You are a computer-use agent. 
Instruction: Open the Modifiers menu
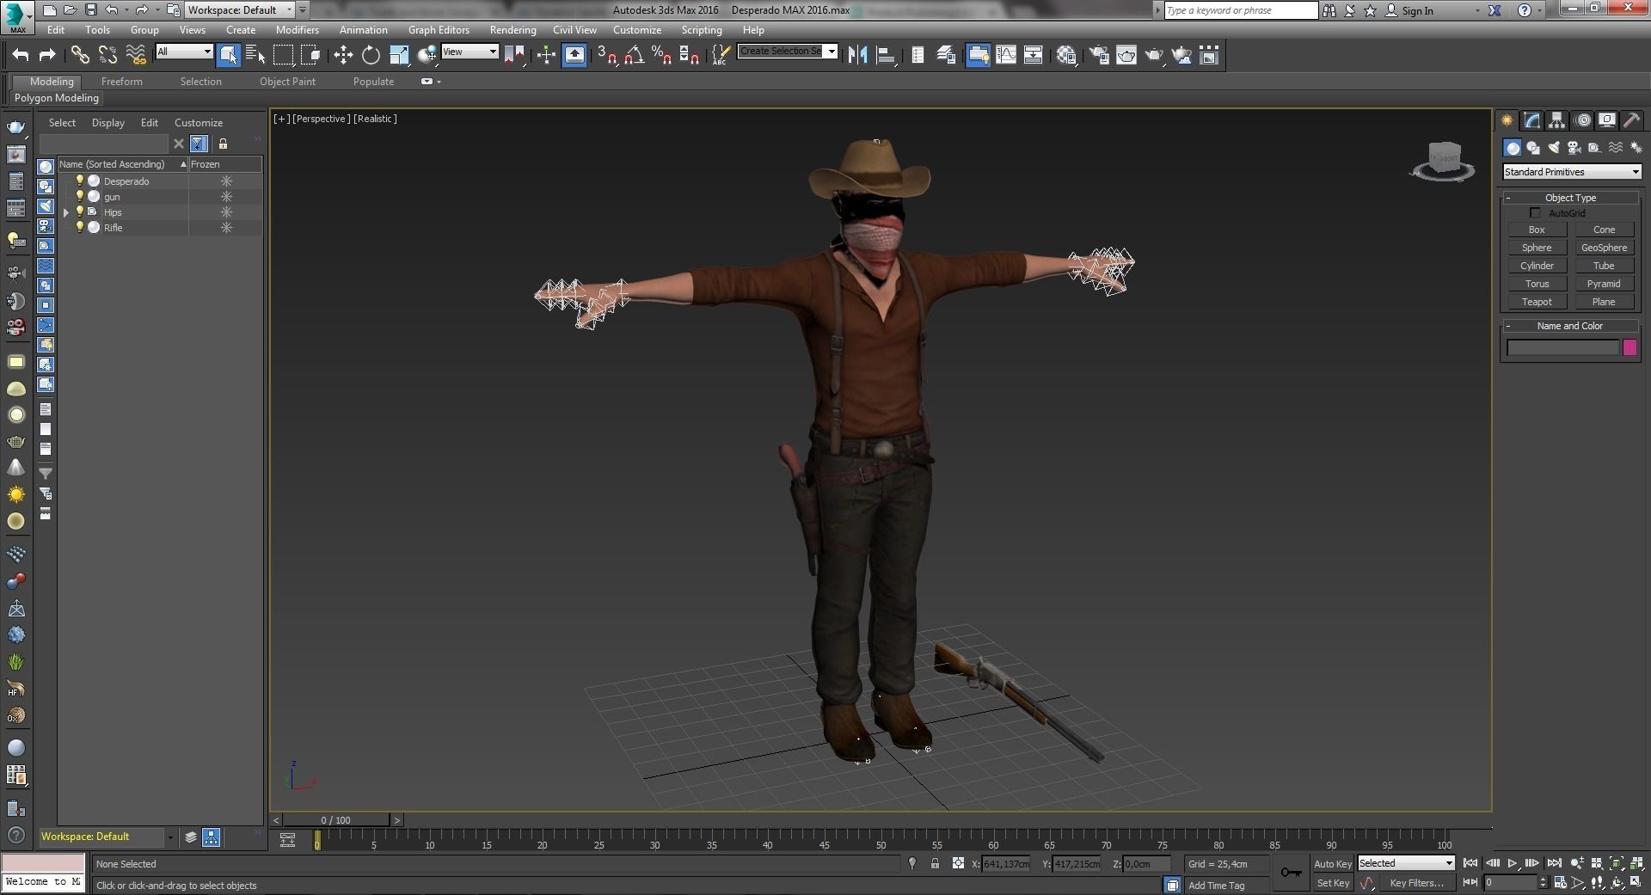(x=298, y=29)
